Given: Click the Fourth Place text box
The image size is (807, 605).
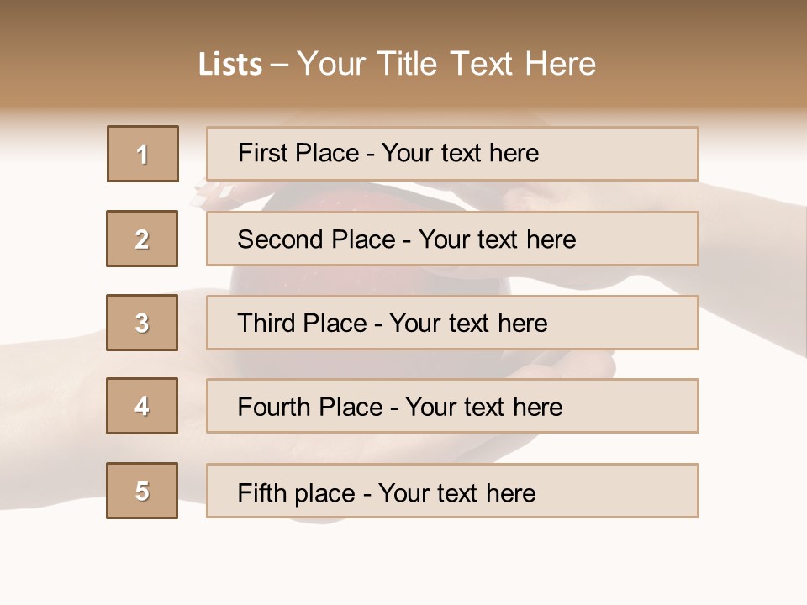Looking at the screenshot, I should (452, 406).
